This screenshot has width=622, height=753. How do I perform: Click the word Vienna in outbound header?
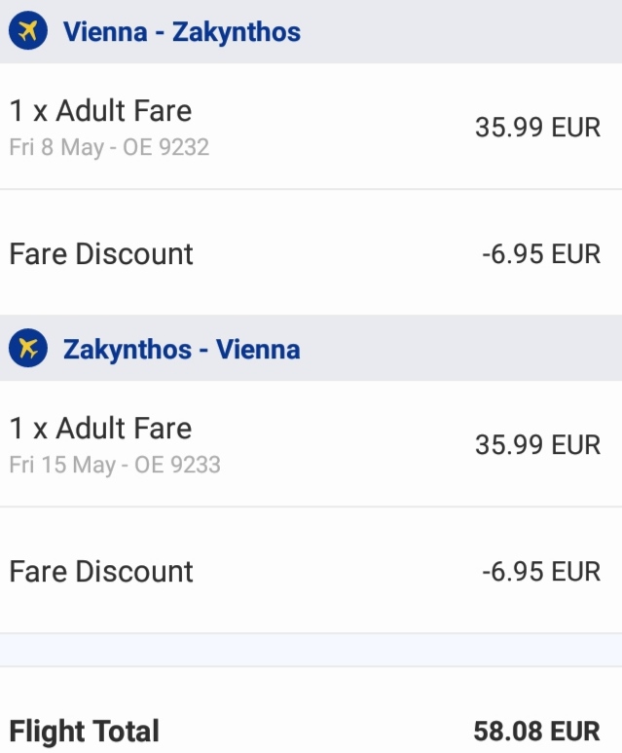[x=105, y=32]
